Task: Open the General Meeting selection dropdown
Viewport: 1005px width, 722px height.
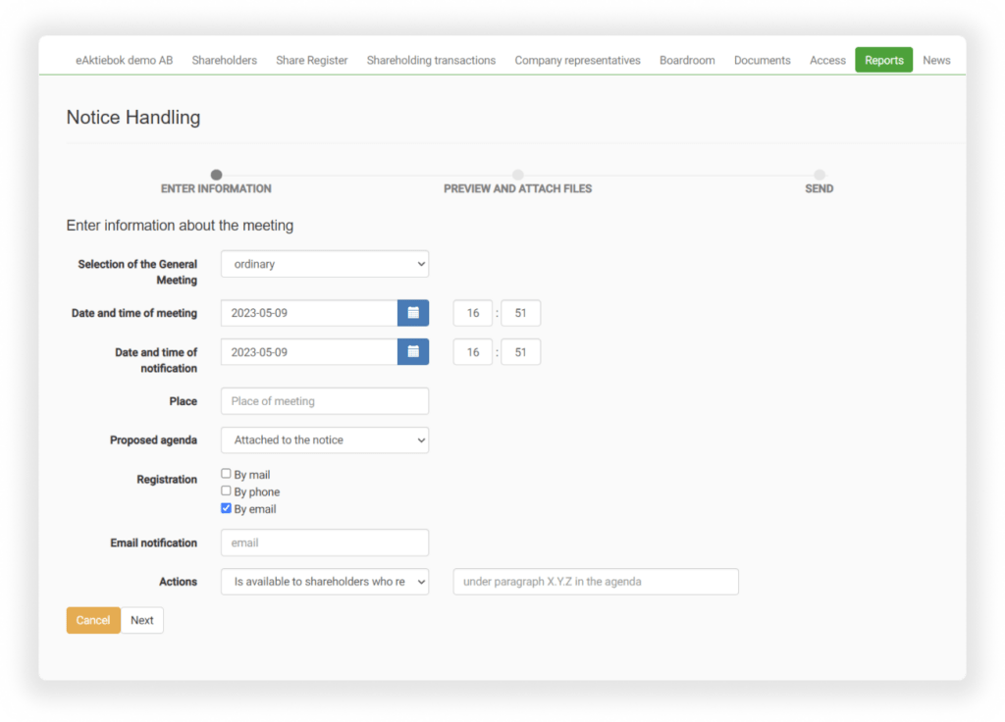Action: coord(324,264)
